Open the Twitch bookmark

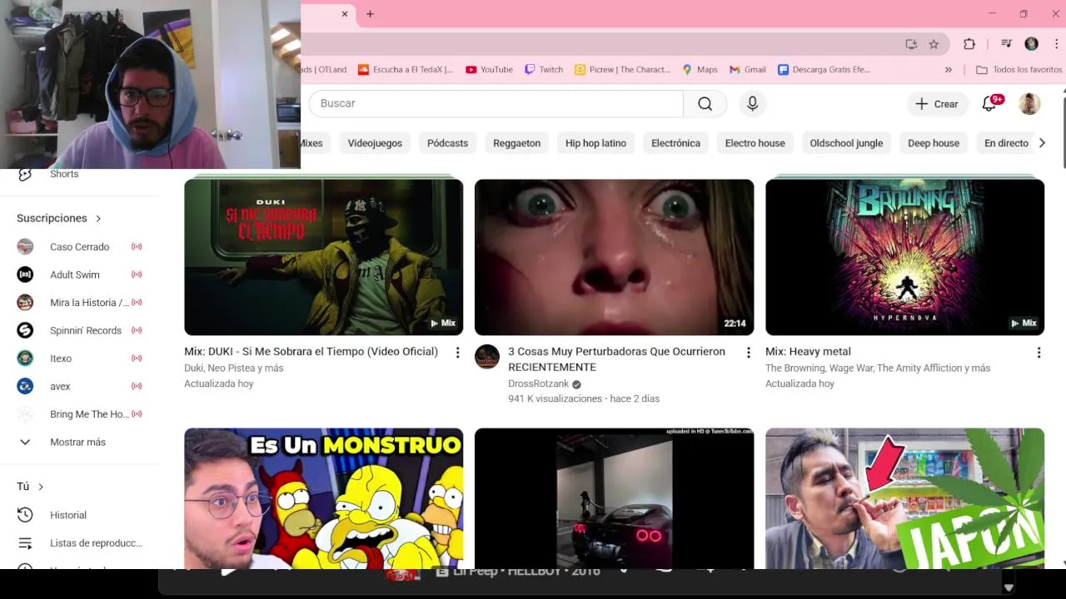point(543,70)
